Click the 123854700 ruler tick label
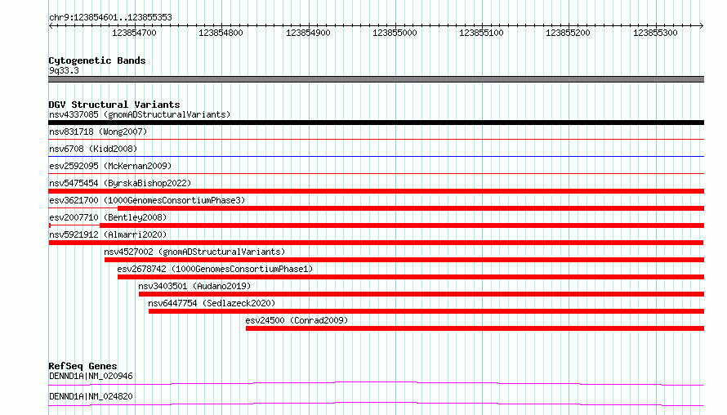Screen dimensions: 727x415 tap(134, 33)
